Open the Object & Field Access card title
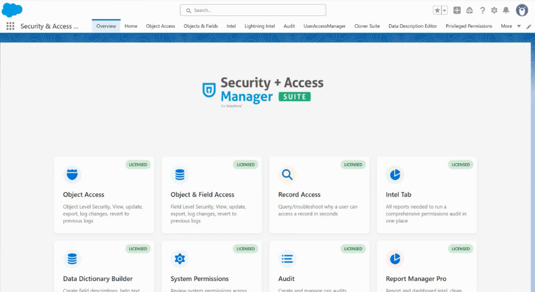Image resolution: width=535 pixels, height=292 pixels. tap(202, 194)
